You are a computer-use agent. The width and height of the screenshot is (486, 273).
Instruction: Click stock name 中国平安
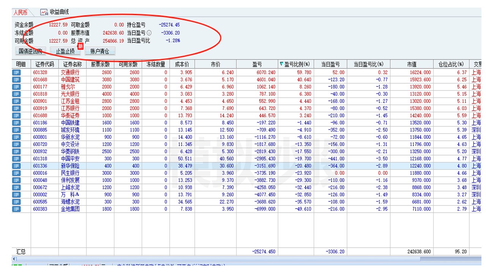tap(70, 158)
